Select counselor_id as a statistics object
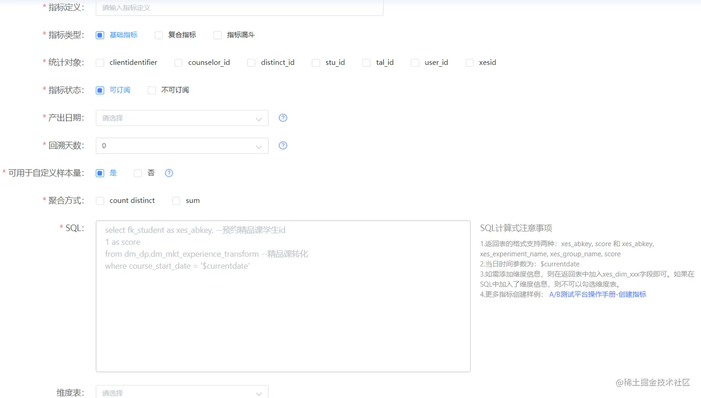Image resolution: width=701 pixels, height=398 pixels. click(x=178, y=63)
